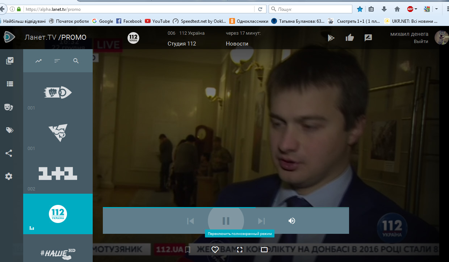Mute the player volume
Image resolution: width=449 pixels, height=262 pixels.
(x=292, y=221)
